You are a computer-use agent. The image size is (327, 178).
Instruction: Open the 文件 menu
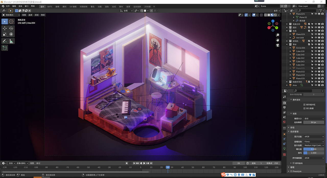tap(8, 6)
